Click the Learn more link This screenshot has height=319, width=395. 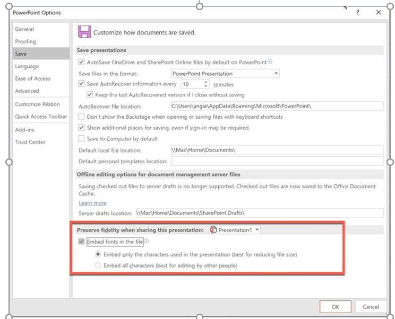pos(92,203)
